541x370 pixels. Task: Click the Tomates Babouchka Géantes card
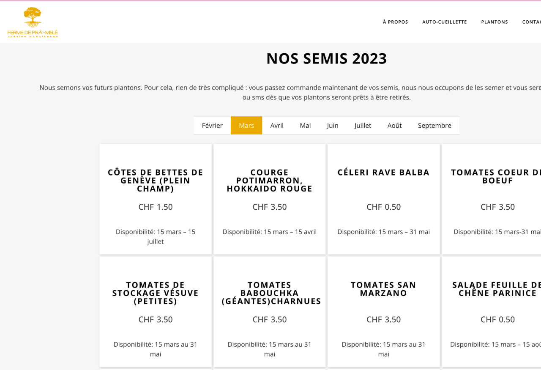[270, 293]
